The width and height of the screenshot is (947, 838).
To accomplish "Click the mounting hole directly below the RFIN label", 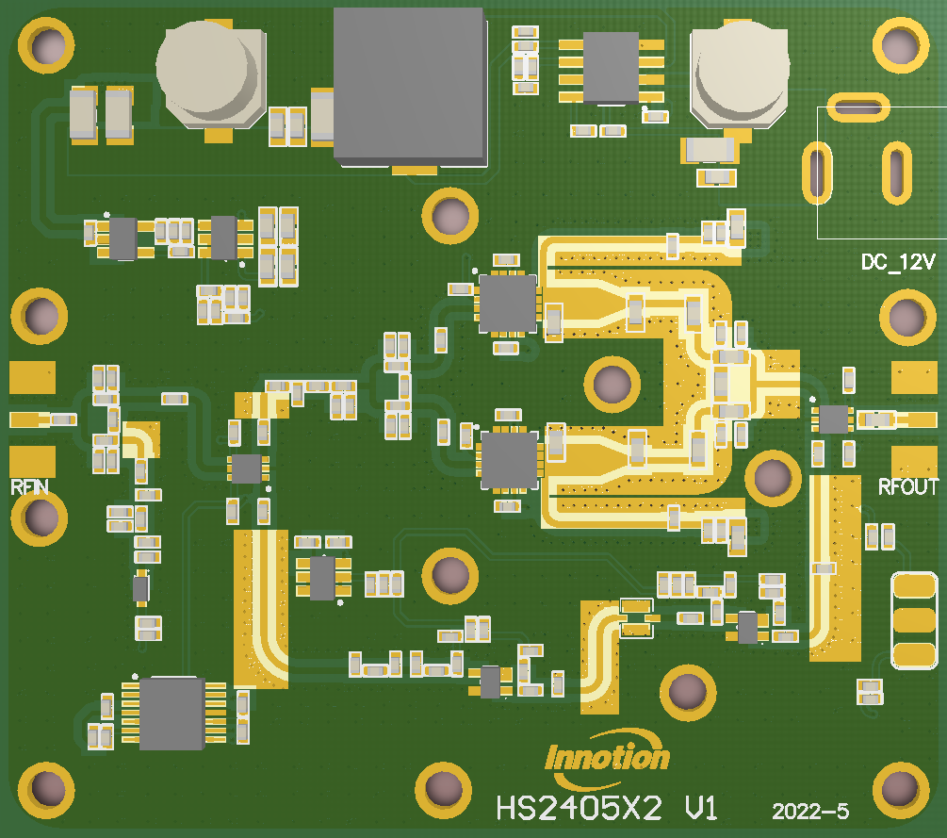I will tap(40, 518).
